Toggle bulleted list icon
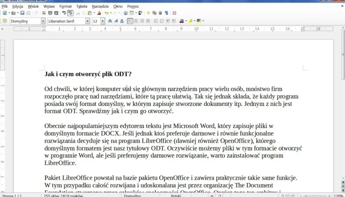The image size is (345, 197). click(x=162, y=21)
